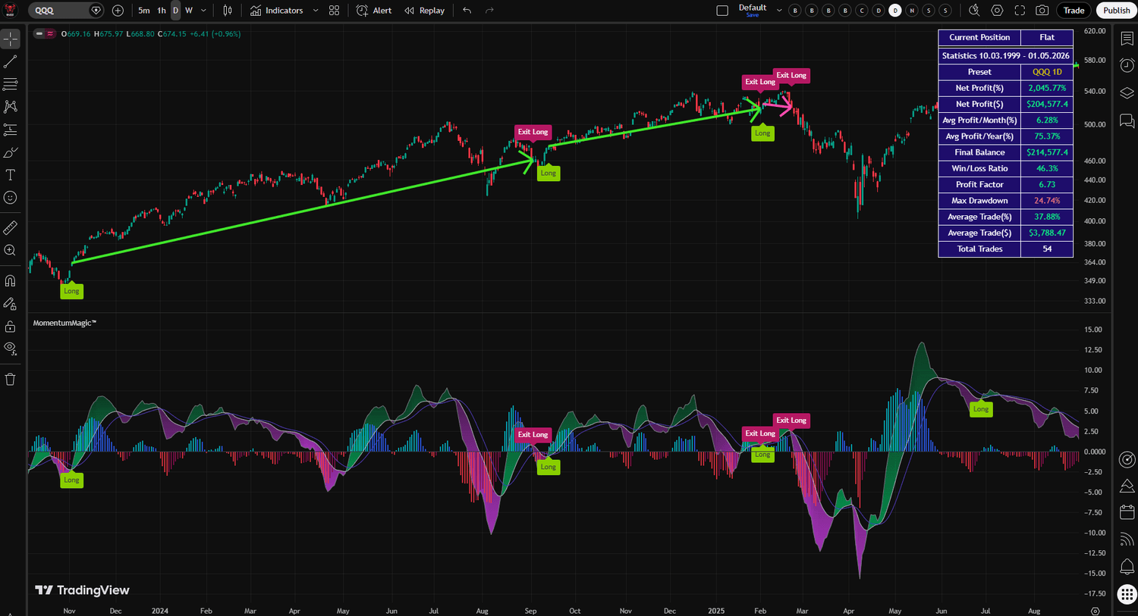Select the trend line drawing tool

click(11, 61)
